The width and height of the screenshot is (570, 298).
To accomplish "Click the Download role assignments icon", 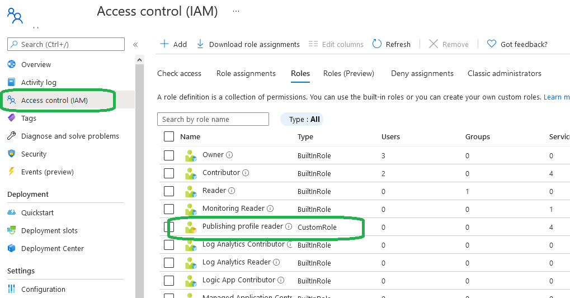I will (200, 44).
